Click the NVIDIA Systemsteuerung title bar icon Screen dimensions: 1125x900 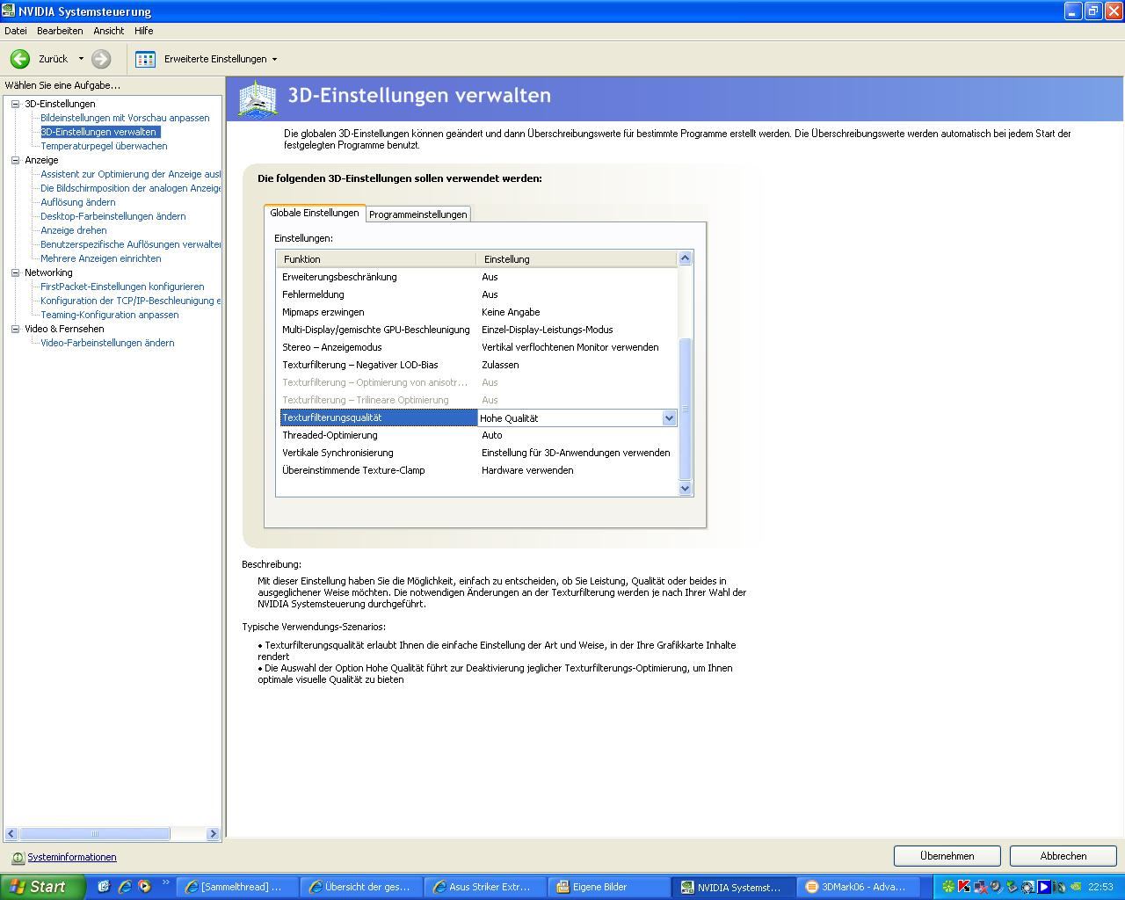[x=9, y=11]
